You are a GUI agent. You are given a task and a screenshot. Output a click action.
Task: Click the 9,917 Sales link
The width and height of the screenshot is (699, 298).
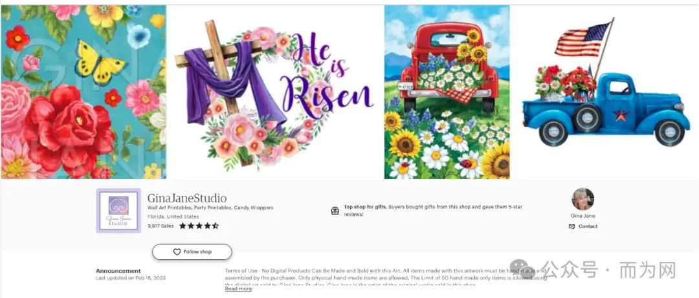tap(161, 226)
